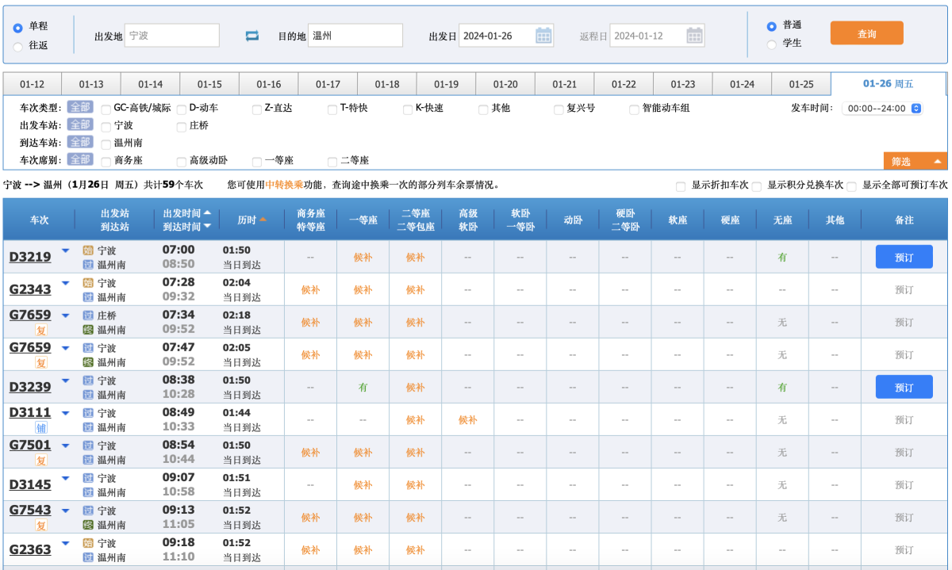Enable the 复兴号 filter checkbox
Viewport: 952px width, 570px height.
[559, 109]
